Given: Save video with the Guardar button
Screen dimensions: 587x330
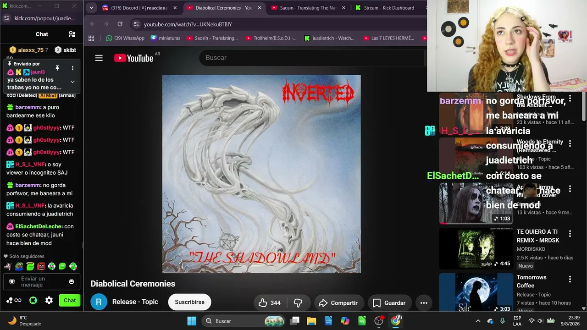Looking at the screenshot, I should (x=389, y=303).
